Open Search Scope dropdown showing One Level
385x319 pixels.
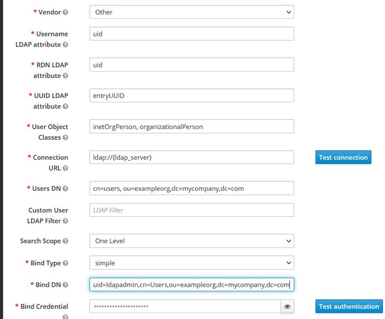(192, 241)
